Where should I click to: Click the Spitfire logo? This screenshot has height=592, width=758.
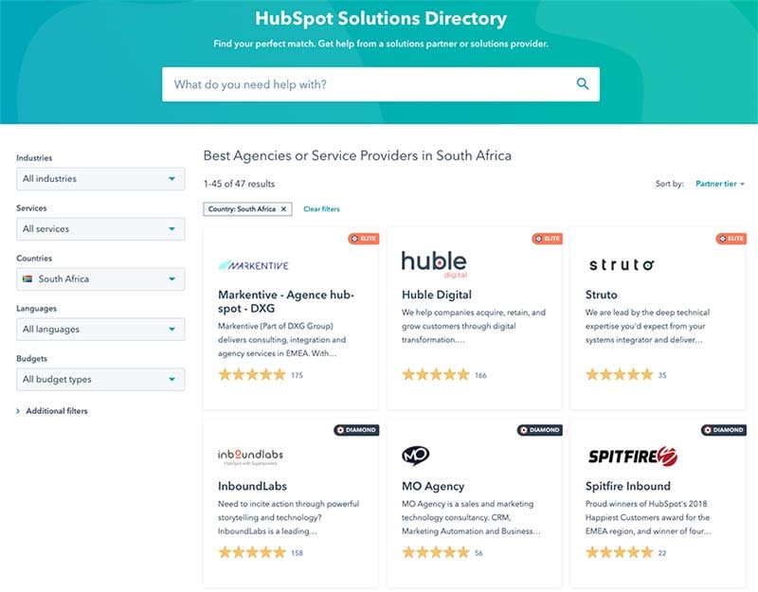pos(633,457)
